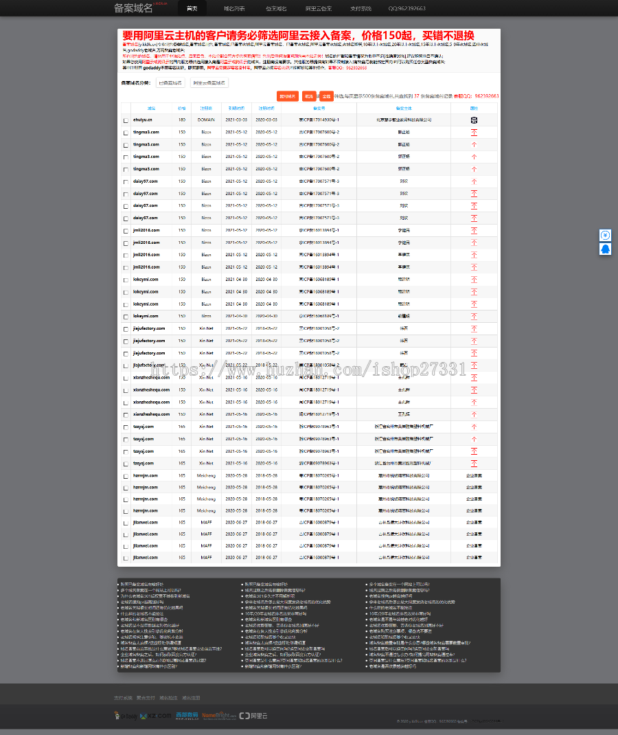Click the attribute icon in ehuiyu.cn row
Viewport: 618px width, 735px height.
click(474, 120)
